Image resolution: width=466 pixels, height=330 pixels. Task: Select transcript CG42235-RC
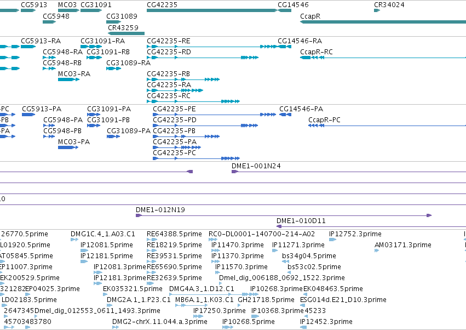pos(193,101)
